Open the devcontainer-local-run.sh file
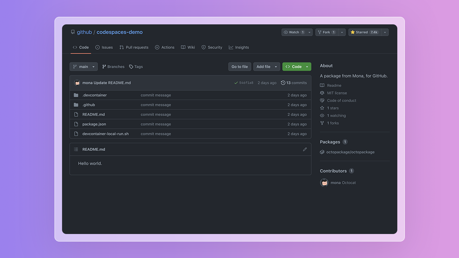 [x=105, y=134]
